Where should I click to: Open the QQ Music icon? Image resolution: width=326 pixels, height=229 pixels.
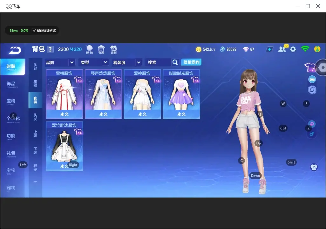317,49
